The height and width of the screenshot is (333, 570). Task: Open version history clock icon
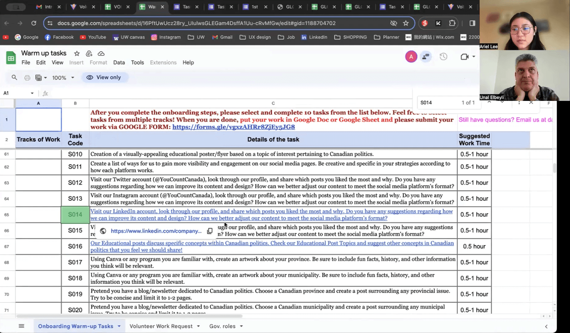click(x=443, y=57)
